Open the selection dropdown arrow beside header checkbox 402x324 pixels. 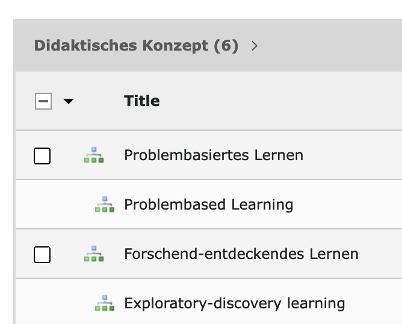[69, 101]
